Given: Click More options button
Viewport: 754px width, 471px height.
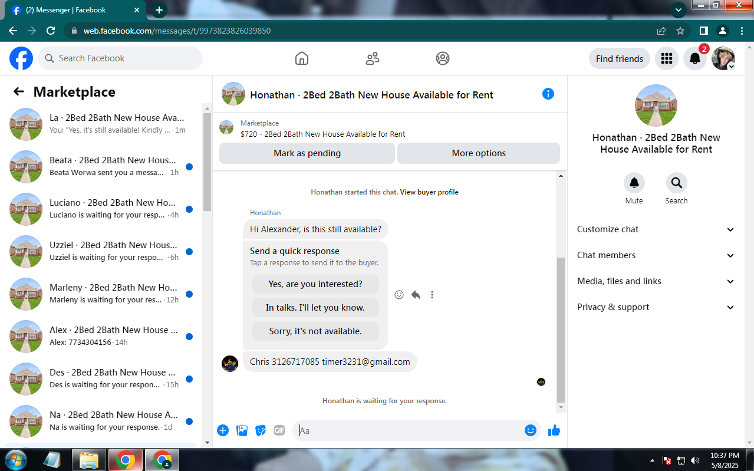Looking at the screenshot, I should point(479,153).
